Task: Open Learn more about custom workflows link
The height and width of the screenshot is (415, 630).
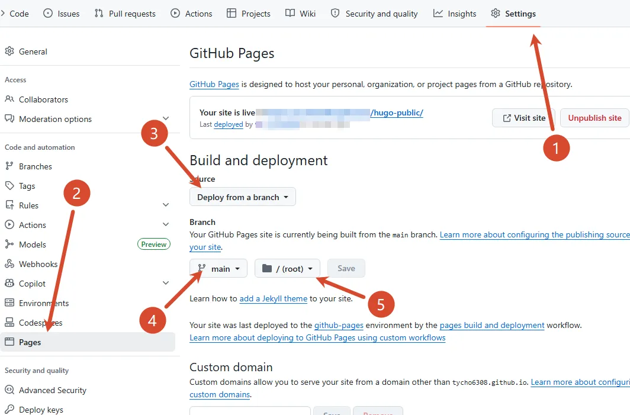Action: (317, 338)
